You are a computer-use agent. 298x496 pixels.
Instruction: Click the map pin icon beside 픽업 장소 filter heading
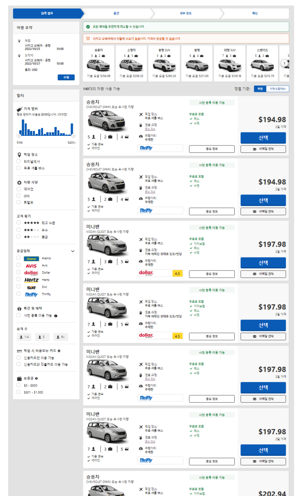coord(19,154)
